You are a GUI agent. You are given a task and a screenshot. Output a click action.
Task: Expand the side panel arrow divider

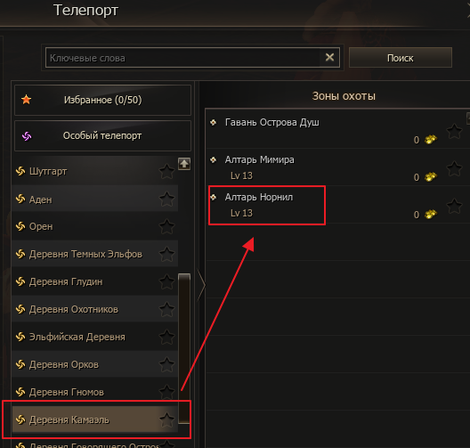point(201,285)
